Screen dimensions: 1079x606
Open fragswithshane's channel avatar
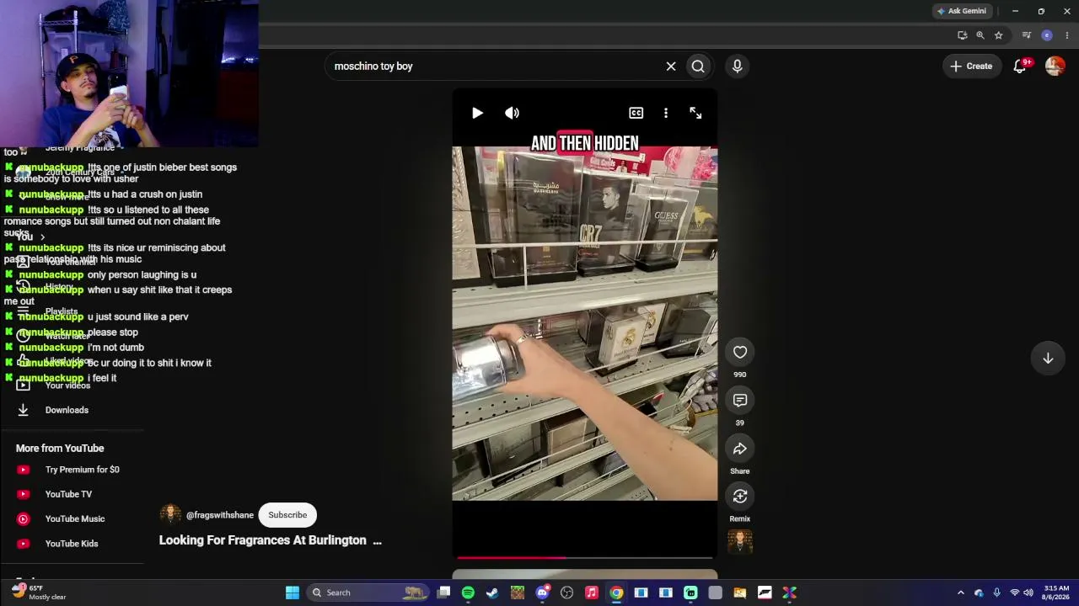coord(170,515)
